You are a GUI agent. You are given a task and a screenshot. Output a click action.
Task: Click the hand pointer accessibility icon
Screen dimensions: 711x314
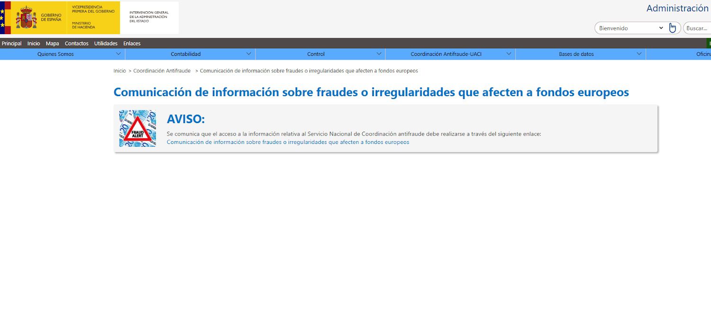point(673,27)
